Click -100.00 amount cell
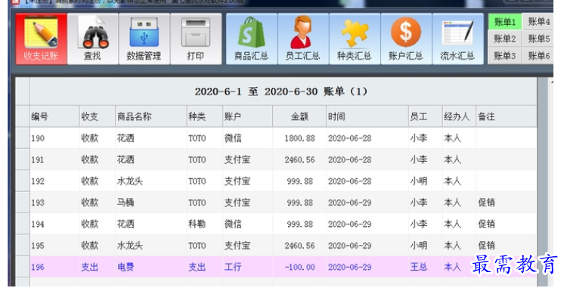This screenshot has height=288, width=564. [299, 268]
